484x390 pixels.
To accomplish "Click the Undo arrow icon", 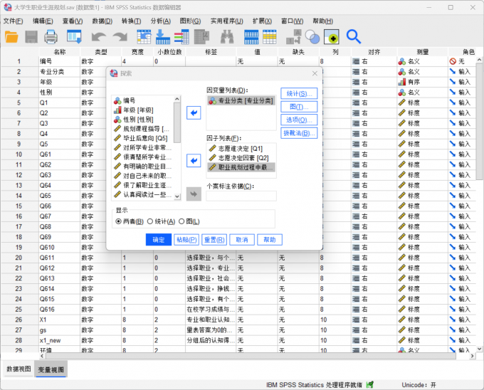I will (99, 37).
